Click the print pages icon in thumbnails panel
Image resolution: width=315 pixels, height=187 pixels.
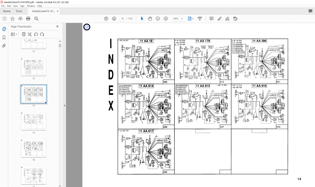point(30,34)
